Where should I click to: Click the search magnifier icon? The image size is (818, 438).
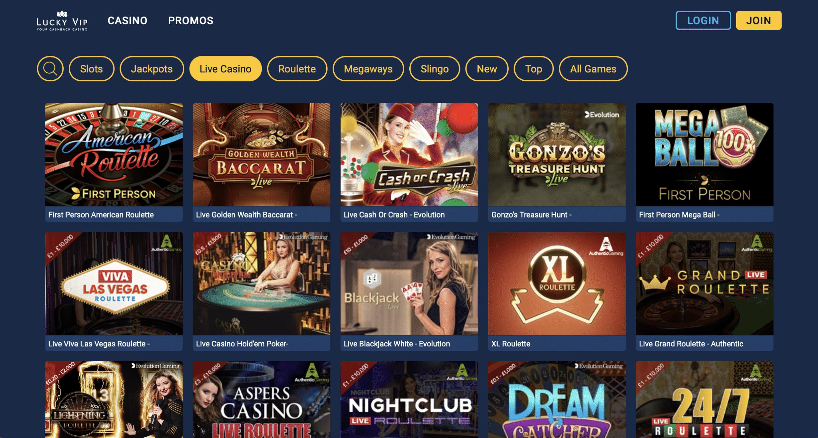tap(50, 69)
